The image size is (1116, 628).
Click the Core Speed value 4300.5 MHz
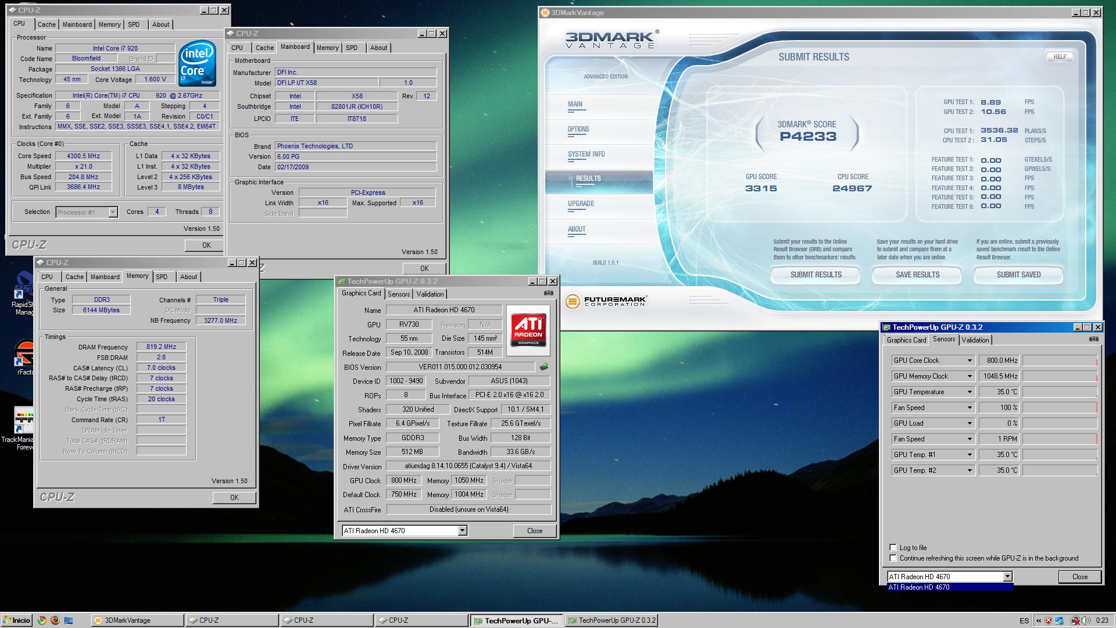click(83, 156)
